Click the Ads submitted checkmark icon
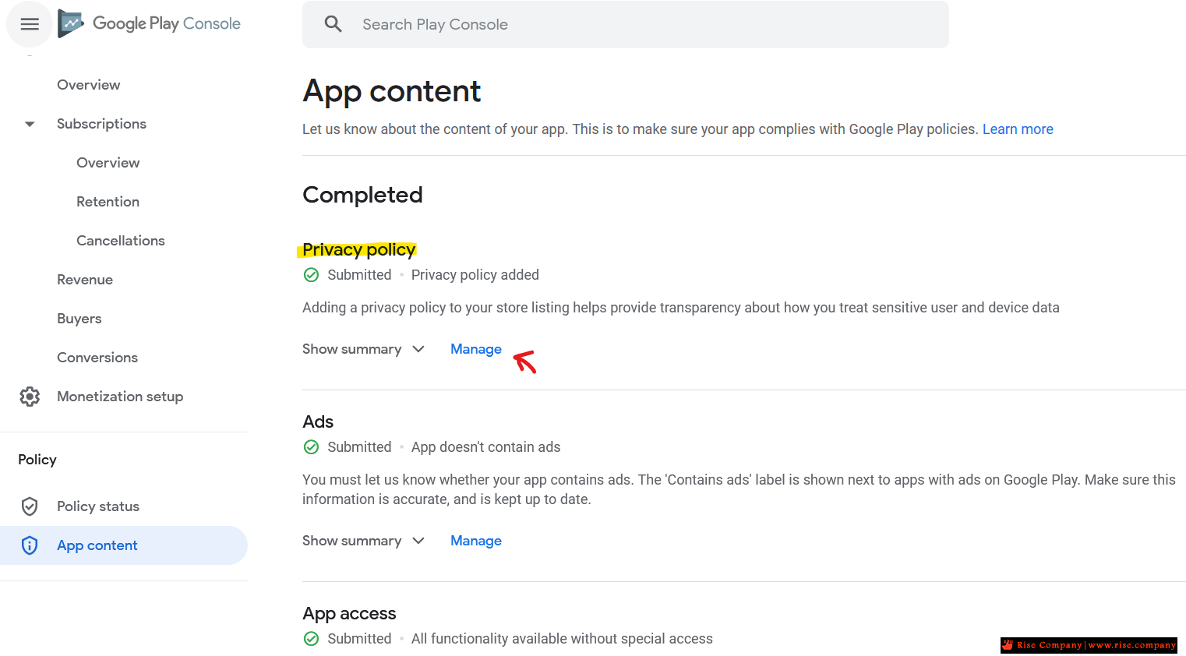Image resolution: width=1186 pixels, height=656 pixels. click(x=311, y=447)
